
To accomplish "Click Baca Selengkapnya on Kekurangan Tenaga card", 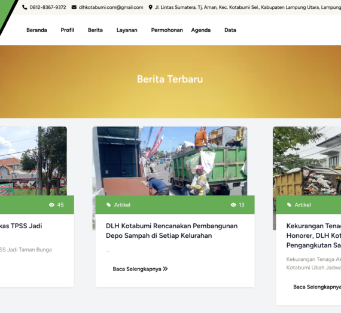I will point(317,287).
